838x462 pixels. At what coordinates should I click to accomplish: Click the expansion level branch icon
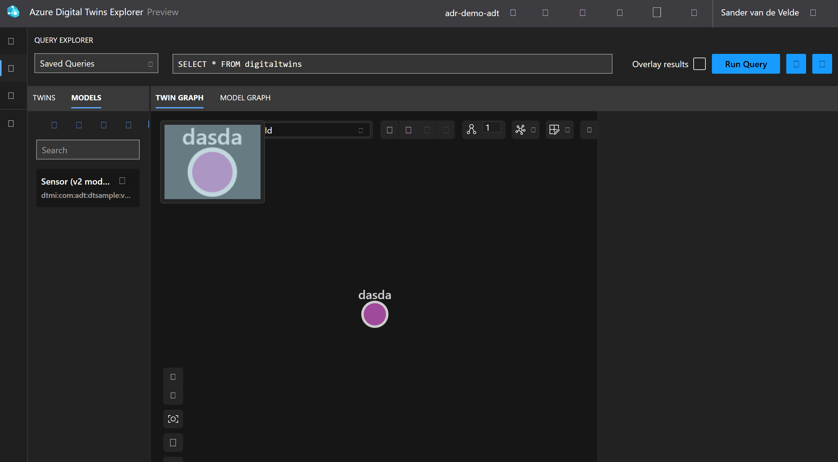[472, 130]
